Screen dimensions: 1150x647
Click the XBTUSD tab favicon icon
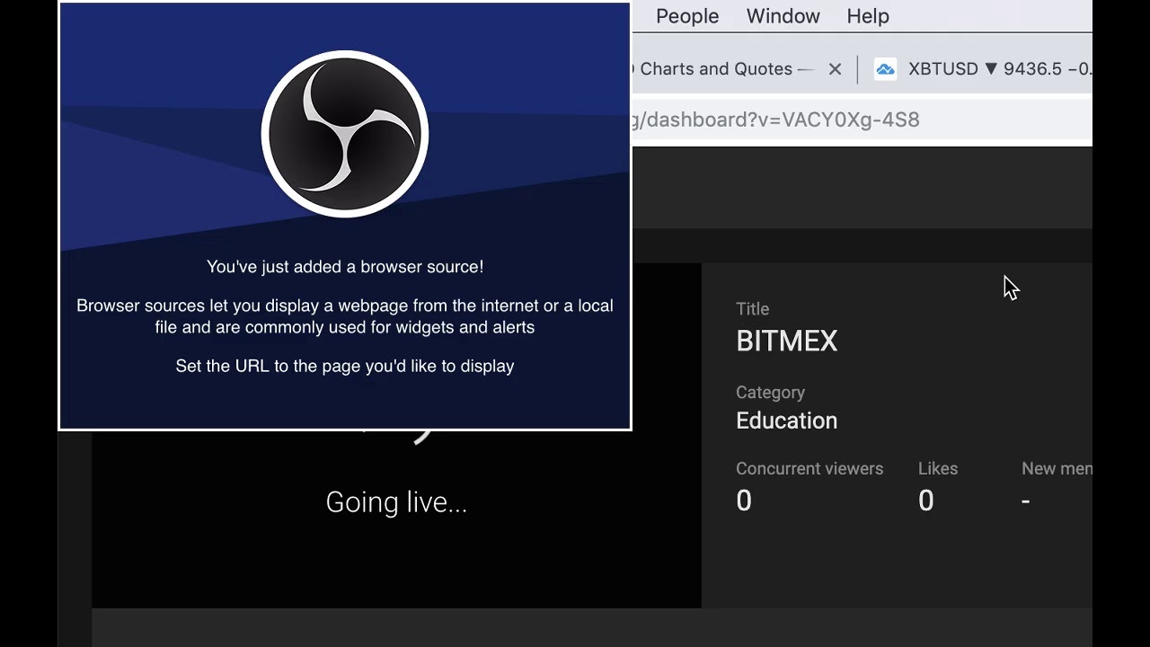[885, 69]
